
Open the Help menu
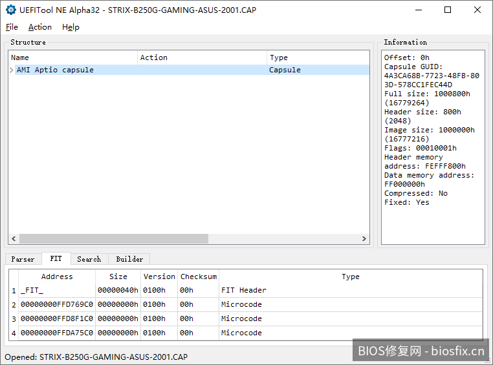(x=71, y=27)
